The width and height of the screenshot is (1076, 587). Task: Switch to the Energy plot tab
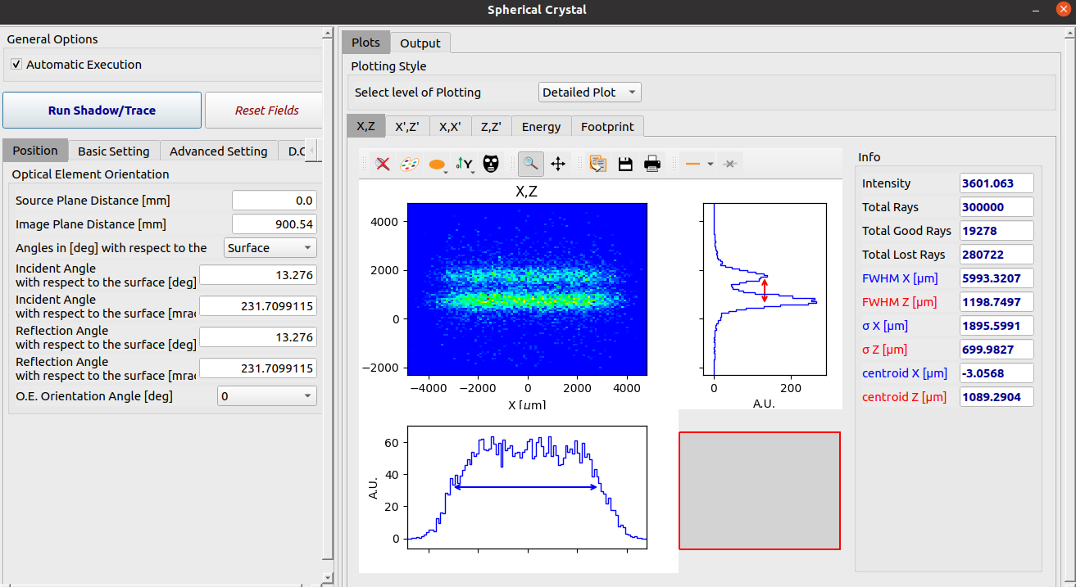pos(541,126)
